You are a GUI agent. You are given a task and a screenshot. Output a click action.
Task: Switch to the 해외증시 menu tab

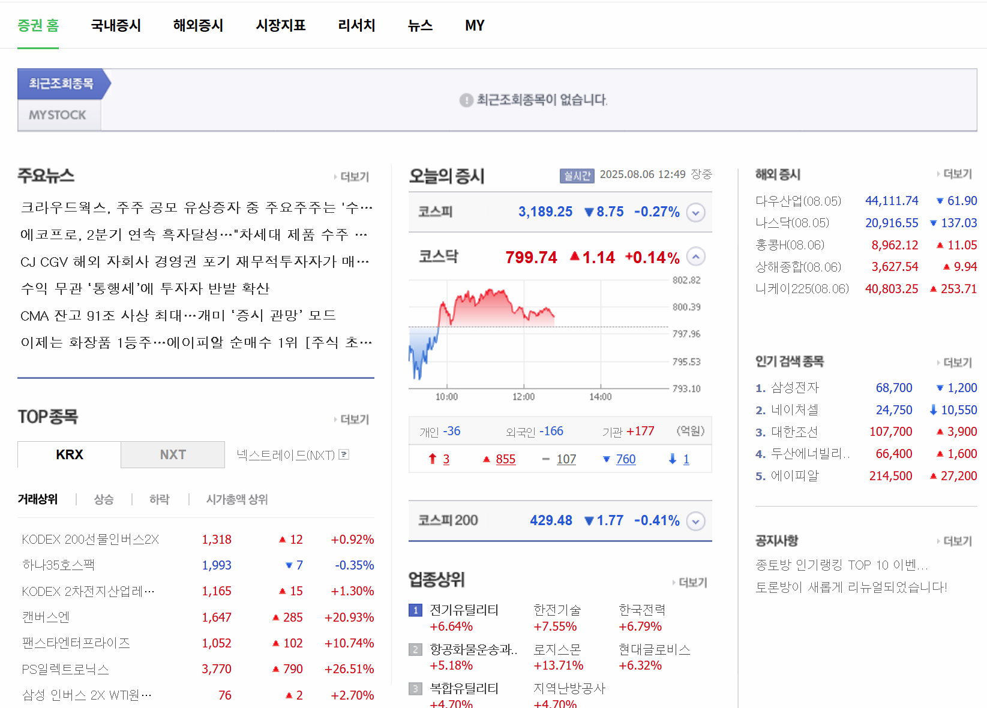coord(198,25)
